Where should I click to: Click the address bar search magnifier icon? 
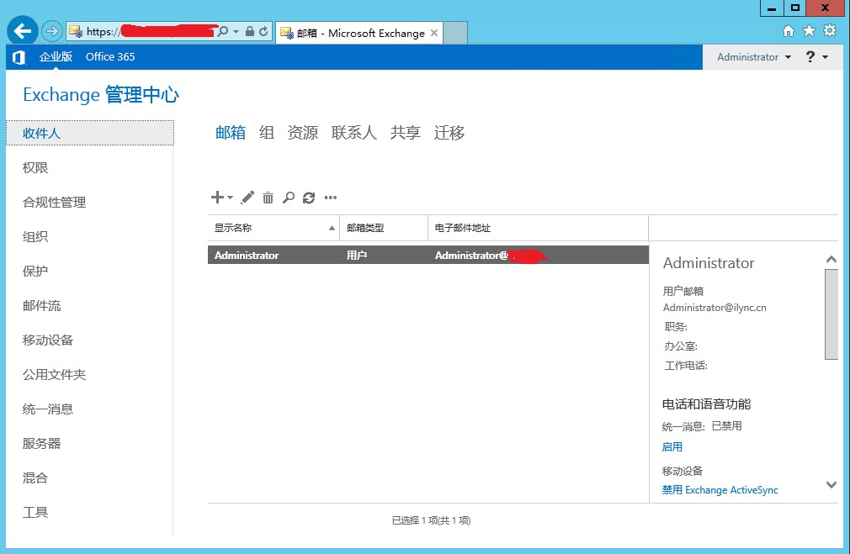[223, 31]
